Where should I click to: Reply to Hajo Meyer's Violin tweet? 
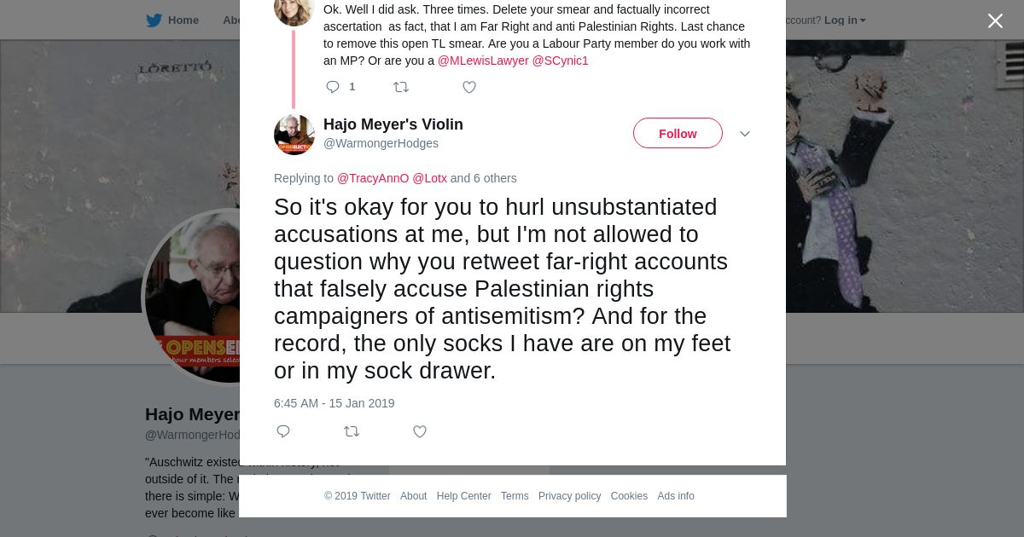click(283, 431)
